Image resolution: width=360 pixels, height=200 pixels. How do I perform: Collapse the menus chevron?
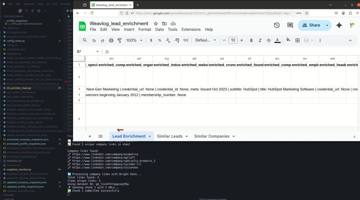[350, 41]
